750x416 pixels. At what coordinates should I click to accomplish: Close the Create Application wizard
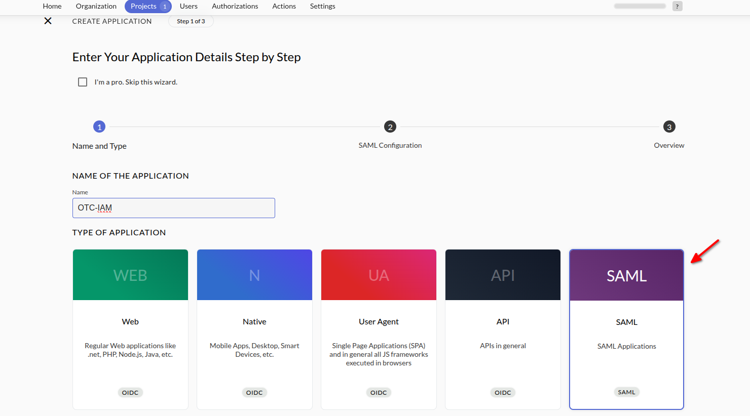pyautogui.click(x=48, y=21)
